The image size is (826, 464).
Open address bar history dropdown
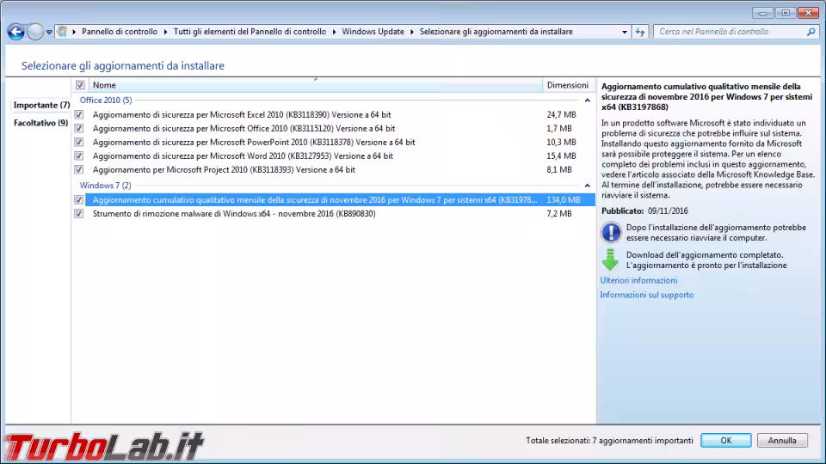click(x=625, y=32)
